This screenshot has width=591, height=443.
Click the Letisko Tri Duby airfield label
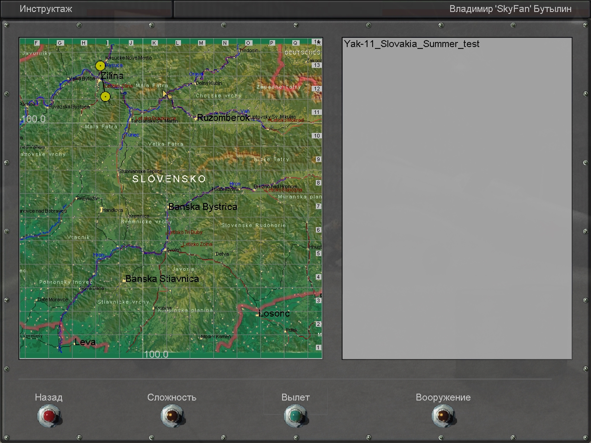coord(185,232)
